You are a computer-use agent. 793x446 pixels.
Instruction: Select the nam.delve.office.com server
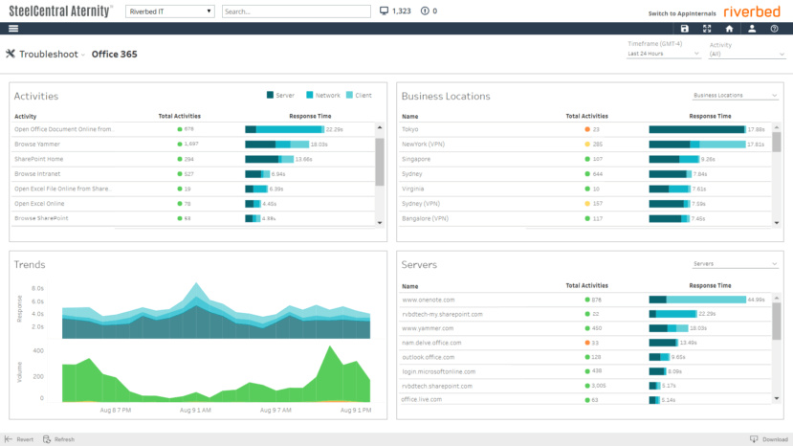pyautogui.click(x=585, y=343)
